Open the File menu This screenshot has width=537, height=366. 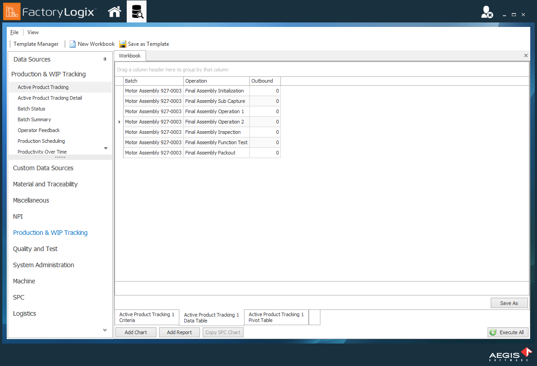pos(14,32)
